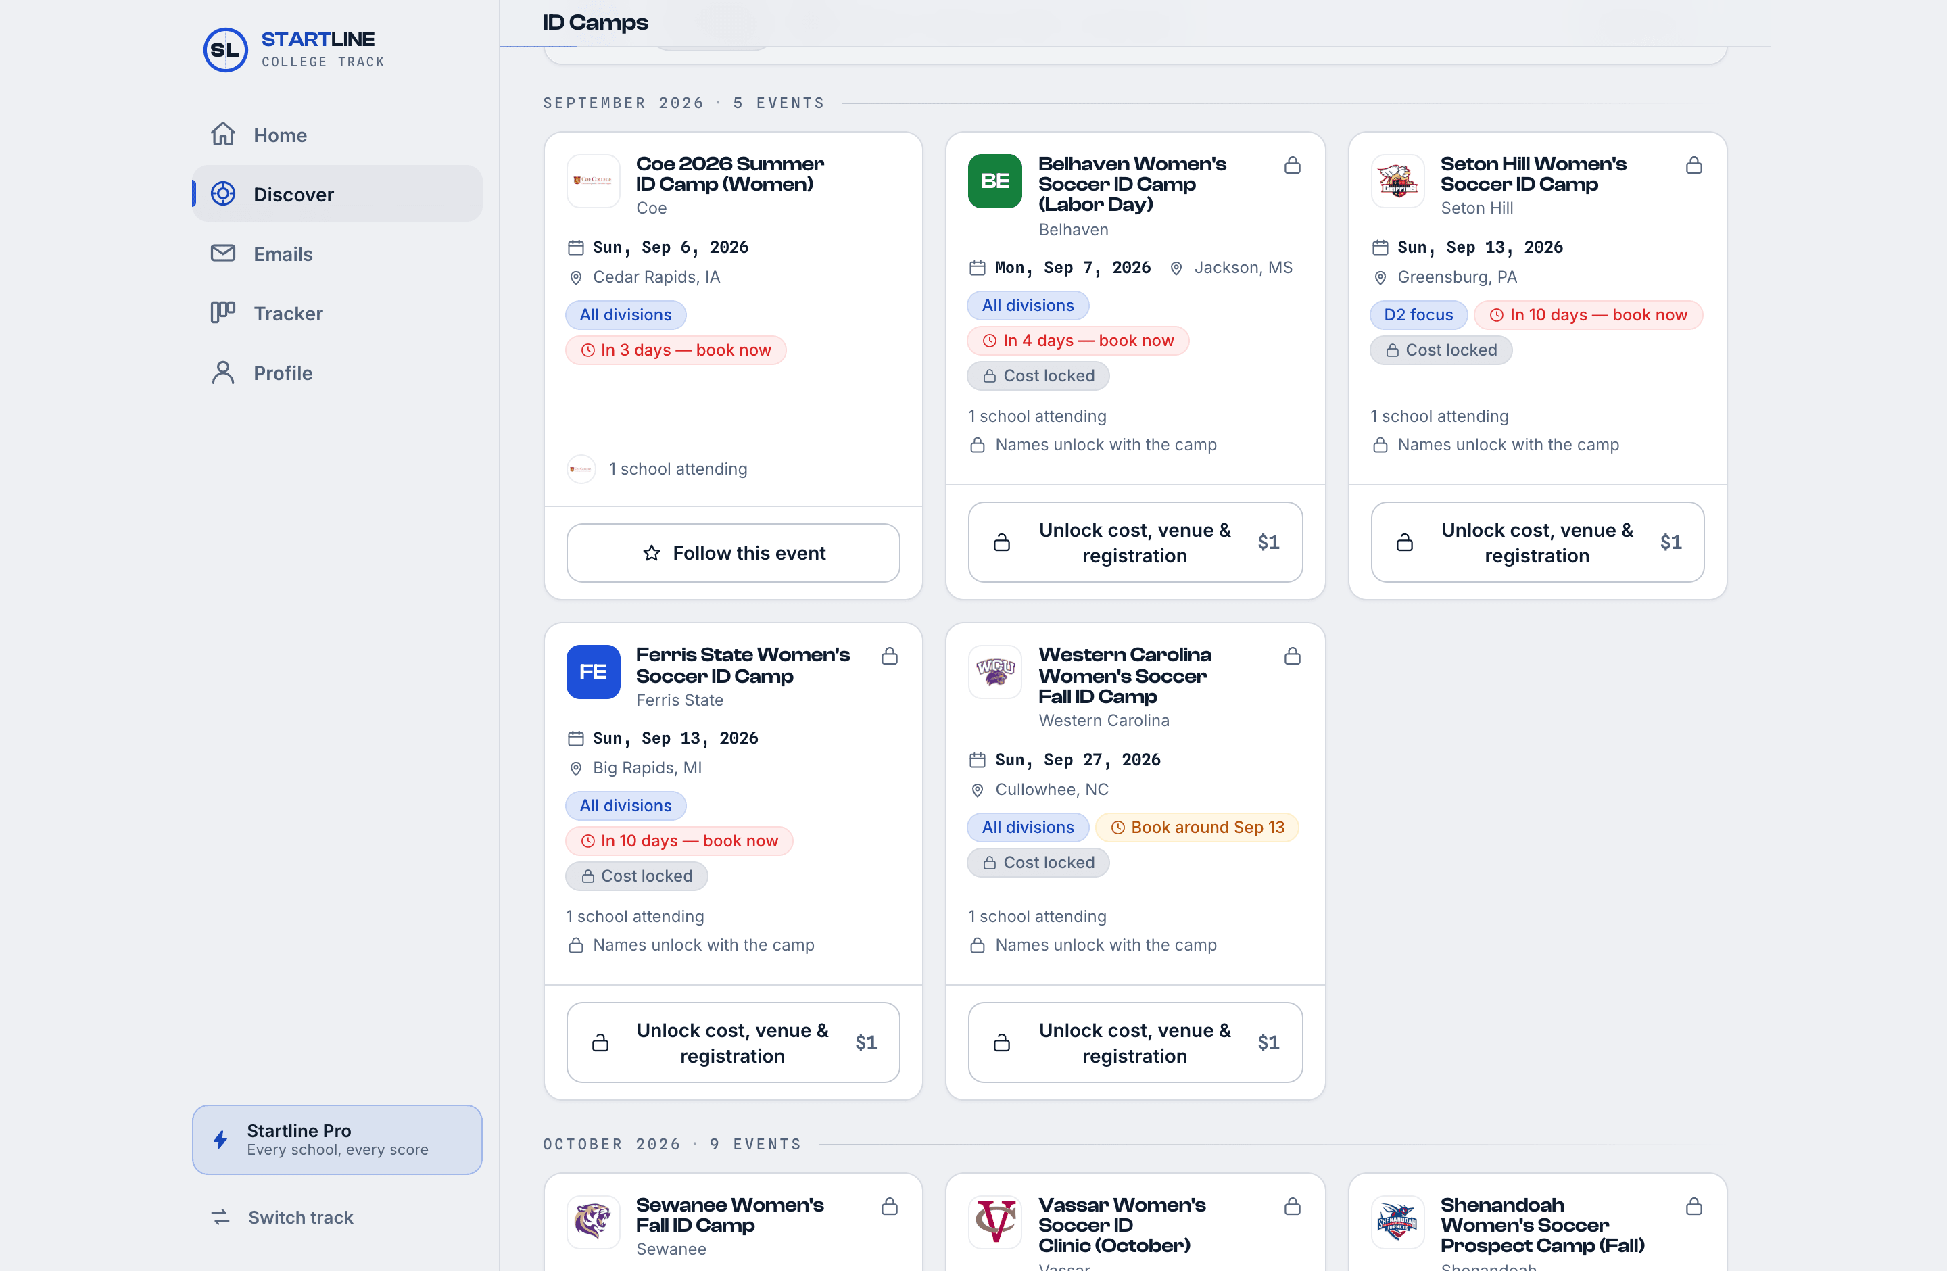
Task: Click 'In 10 days — book now' on Ferris State card
Action: coord(679,841)
